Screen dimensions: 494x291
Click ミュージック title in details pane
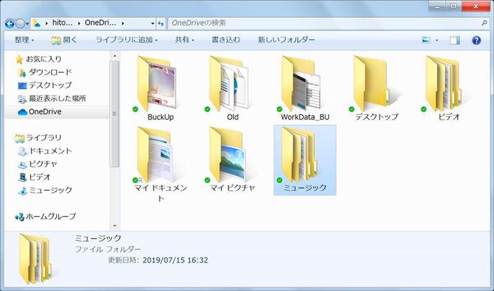(98, 238)
